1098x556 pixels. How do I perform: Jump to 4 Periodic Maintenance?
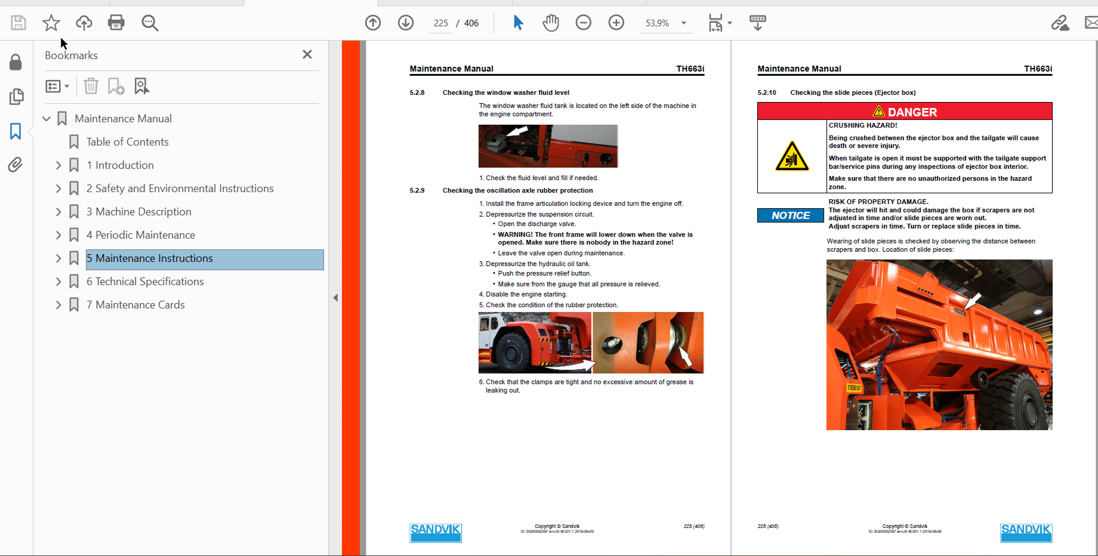[x=140, y=235]
